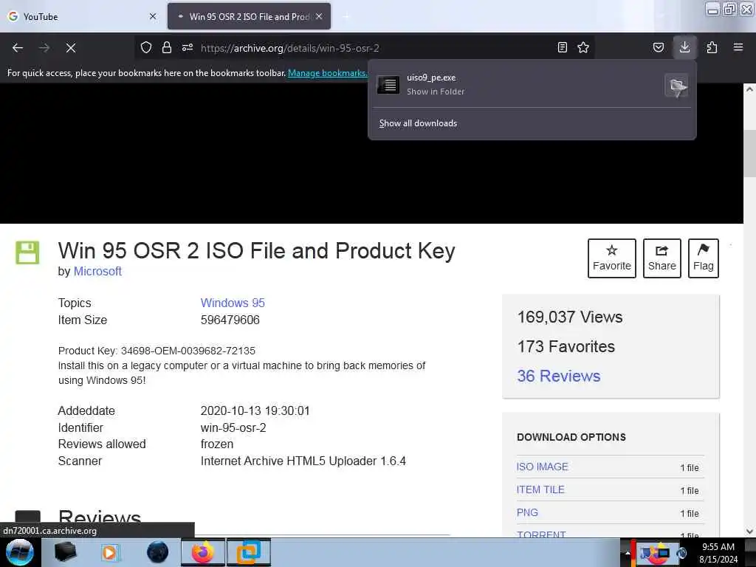Open the downloads toolbar button

pyautogui.click(x=684, y=47)
